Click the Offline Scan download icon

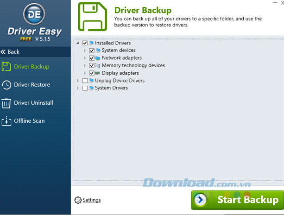[x=6, y=121]
